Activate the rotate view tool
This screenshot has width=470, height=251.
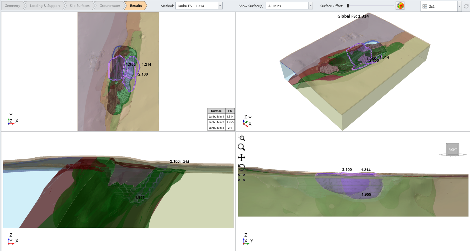pos(241,167)
